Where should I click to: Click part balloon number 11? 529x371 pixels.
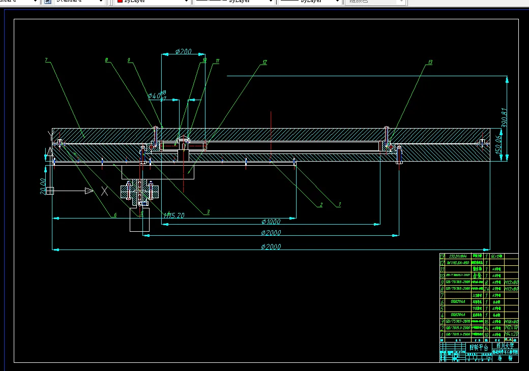point(217,61)
